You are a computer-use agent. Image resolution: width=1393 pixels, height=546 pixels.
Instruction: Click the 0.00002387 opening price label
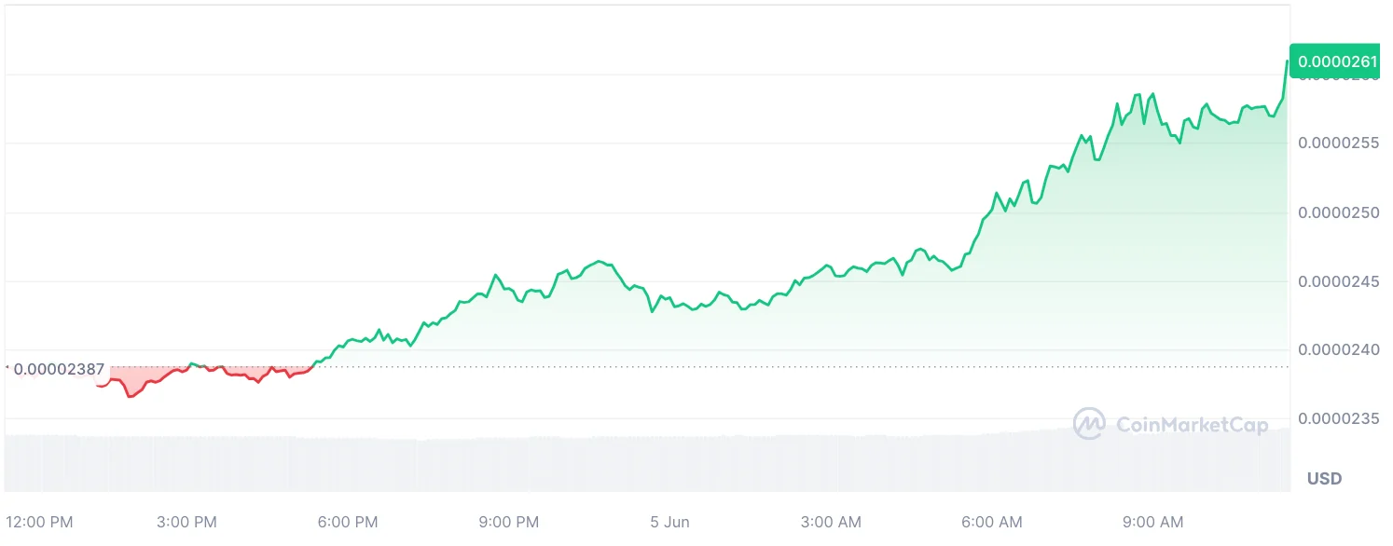pos(59,369)
